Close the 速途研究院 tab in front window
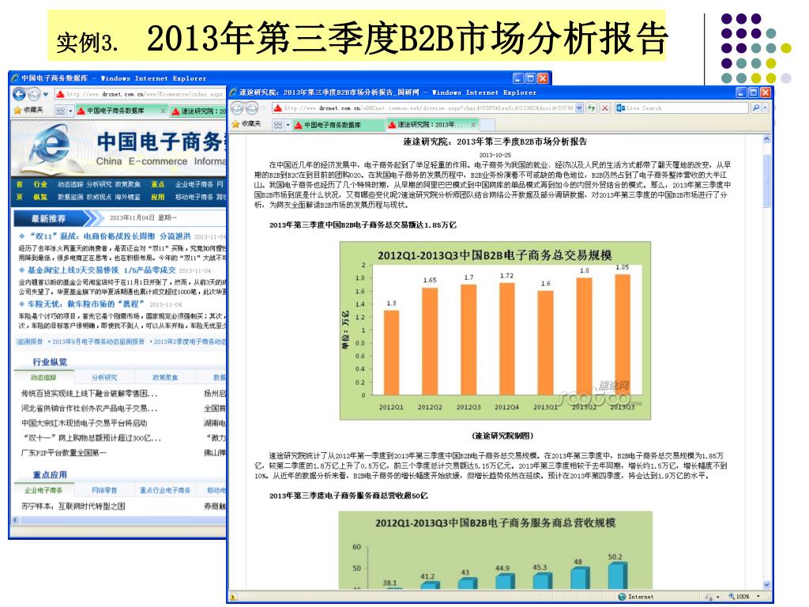This screenshot has width=809, height=607. tap(473, 124)
